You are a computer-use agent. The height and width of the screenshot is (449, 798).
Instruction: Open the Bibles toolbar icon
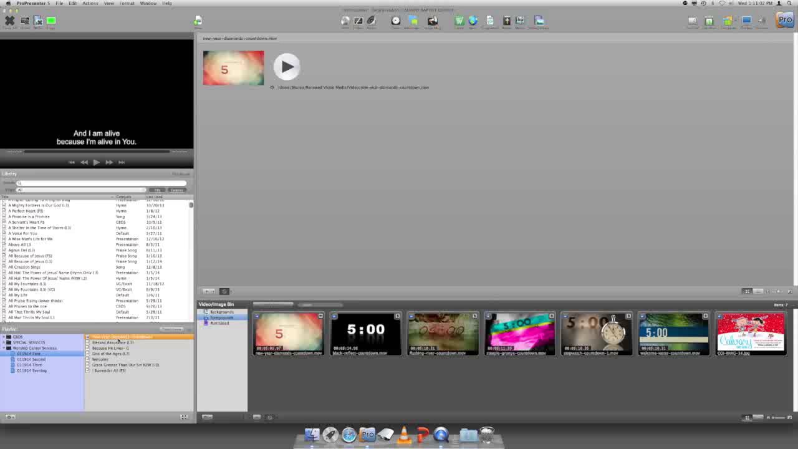506,21
